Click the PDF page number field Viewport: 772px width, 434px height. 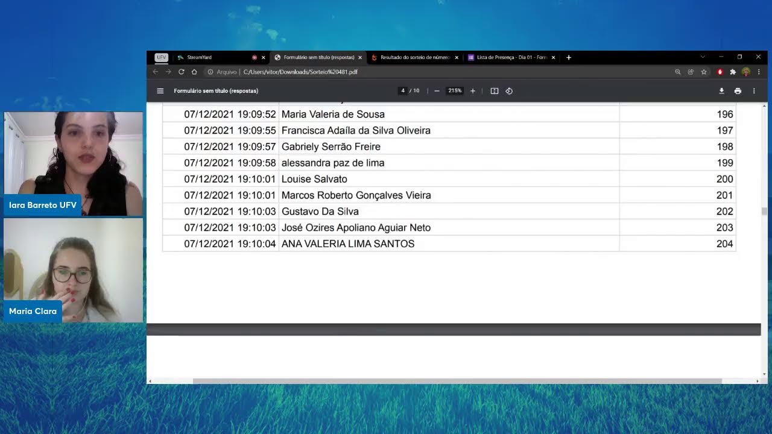point(403,91)
